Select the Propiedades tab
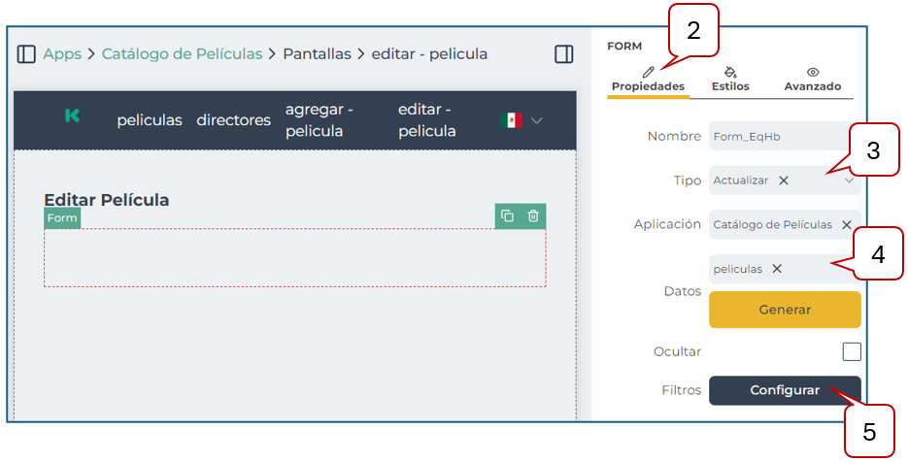Image resolution: width=908 pixels, height=462 pixels. click(x=648, y=80)
